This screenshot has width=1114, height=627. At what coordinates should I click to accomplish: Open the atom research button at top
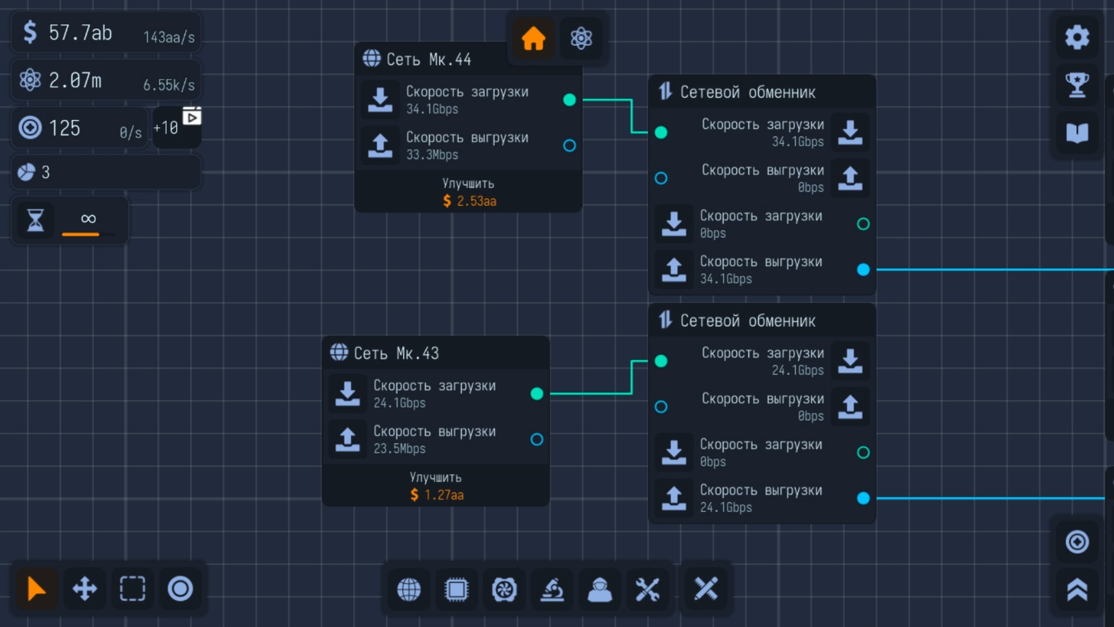(581, 38)
